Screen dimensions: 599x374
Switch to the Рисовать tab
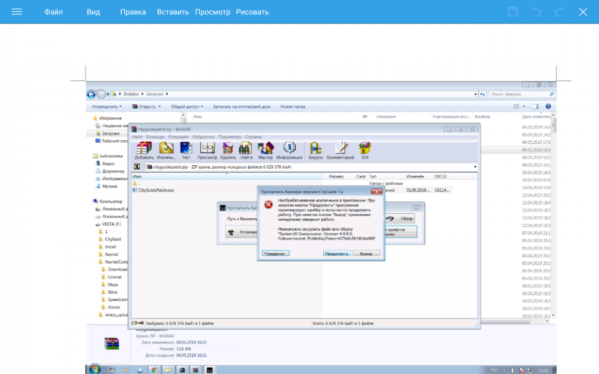[252, 12]
